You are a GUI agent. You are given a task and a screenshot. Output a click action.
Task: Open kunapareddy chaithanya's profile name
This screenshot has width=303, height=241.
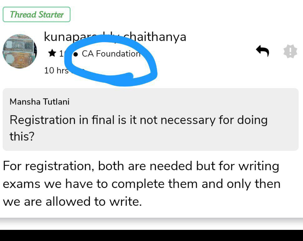click(x=115, y=37)
